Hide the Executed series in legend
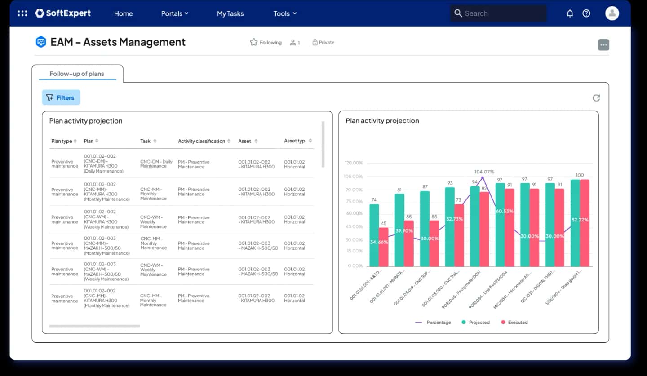647x376 pixels. (x=514, y=323)
